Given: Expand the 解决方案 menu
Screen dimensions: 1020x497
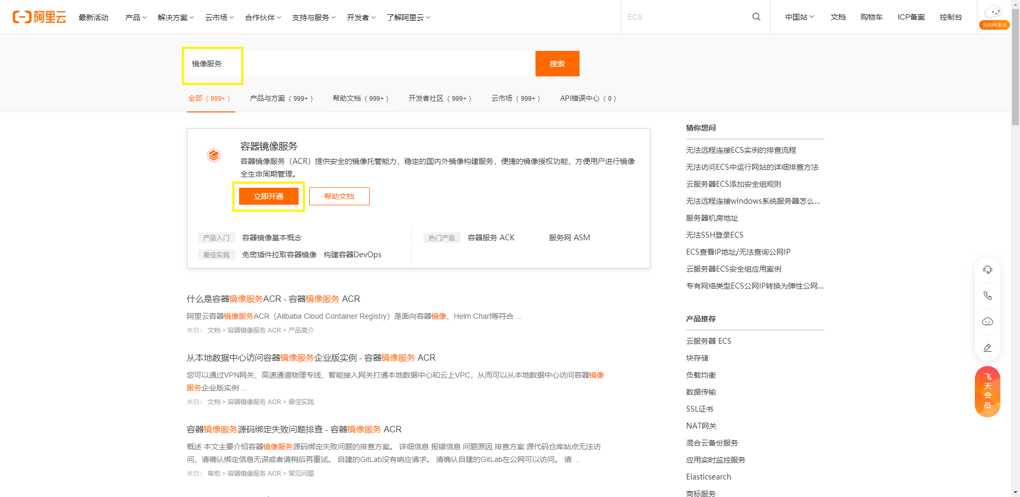Looking at the screenshot, I should [176, 18].
